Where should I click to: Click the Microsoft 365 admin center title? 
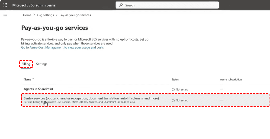pyautogui.click(x=34, y=5)
